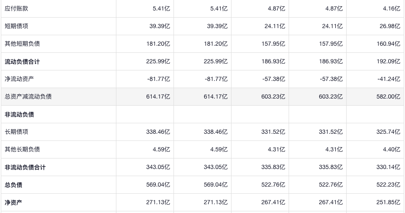Select the 短期债项 row label
This screenshot has height=213, width=405.
[16, 26]
